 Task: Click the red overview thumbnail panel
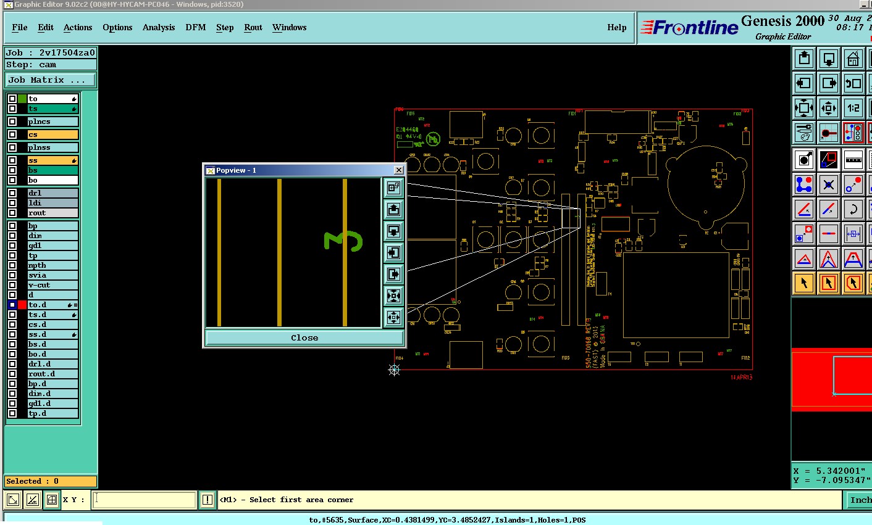pyautogui.click(x=832, y=379)
